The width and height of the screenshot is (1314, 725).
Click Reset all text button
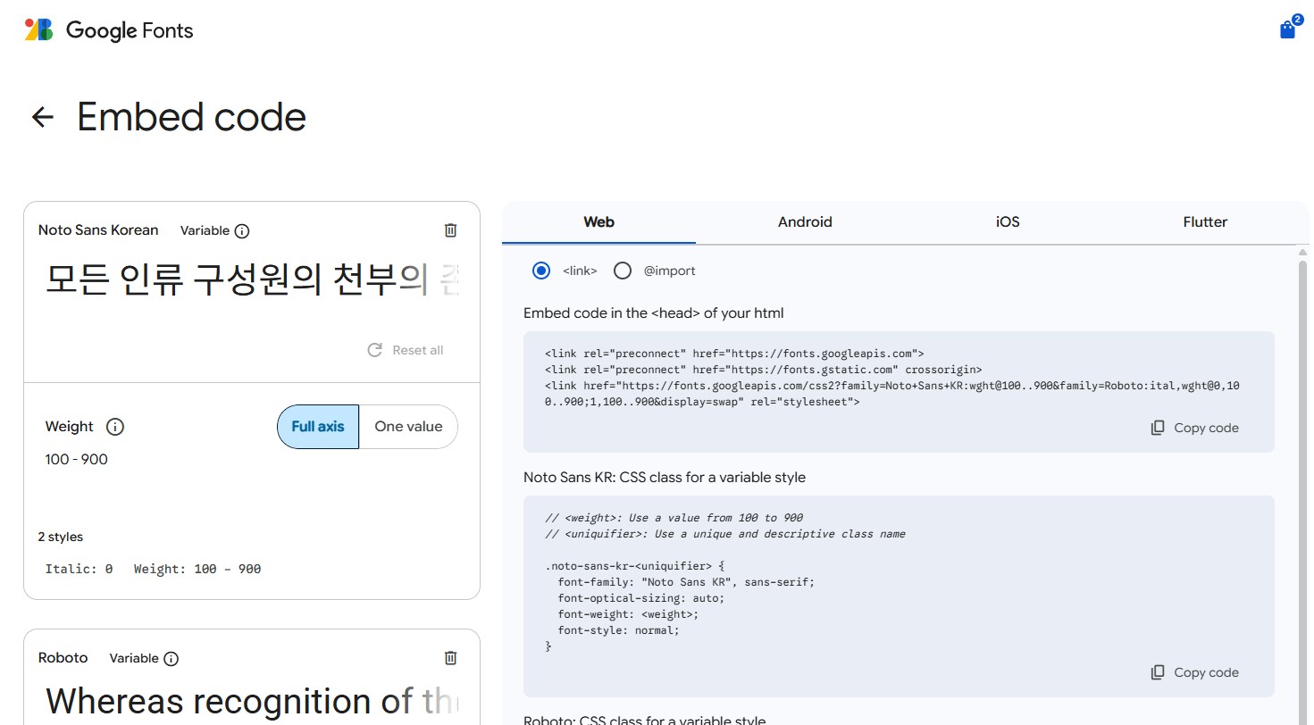(x=418, y=350)
